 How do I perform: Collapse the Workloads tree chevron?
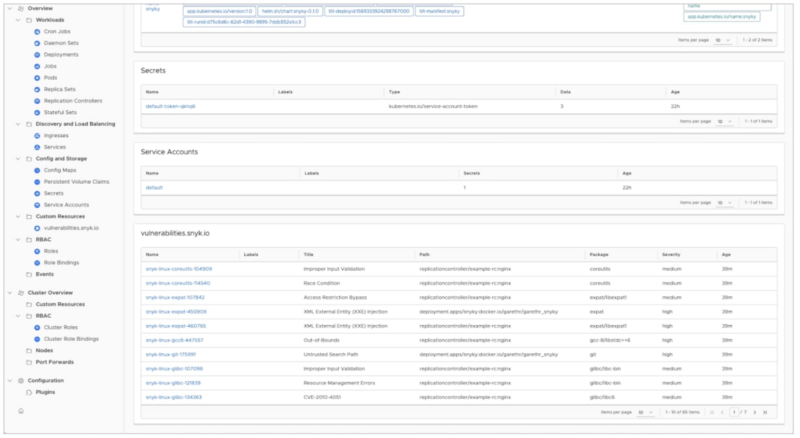(18, 20)
